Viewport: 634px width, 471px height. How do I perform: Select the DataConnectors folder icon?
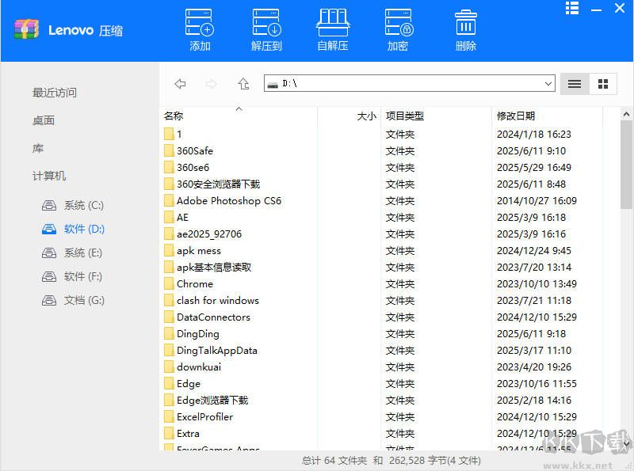click(169, 317)
